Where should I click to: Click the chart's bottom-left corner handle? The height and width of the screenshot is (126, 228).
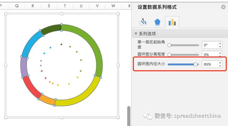(x=6, y=117)
